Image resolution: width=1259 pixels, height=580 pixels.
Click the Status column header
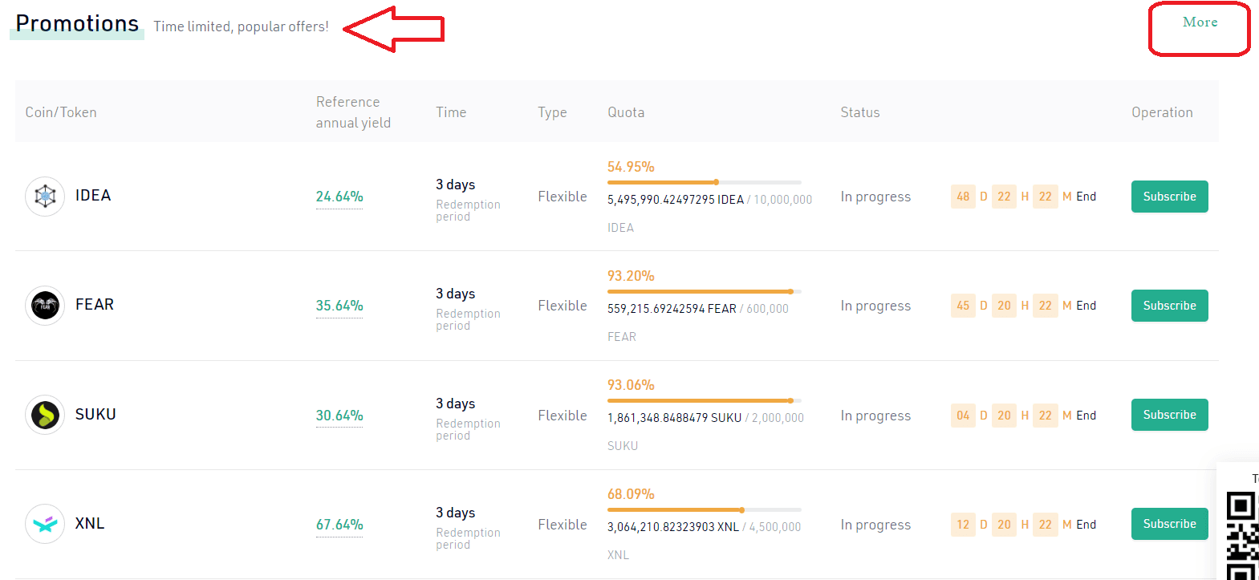860,112
